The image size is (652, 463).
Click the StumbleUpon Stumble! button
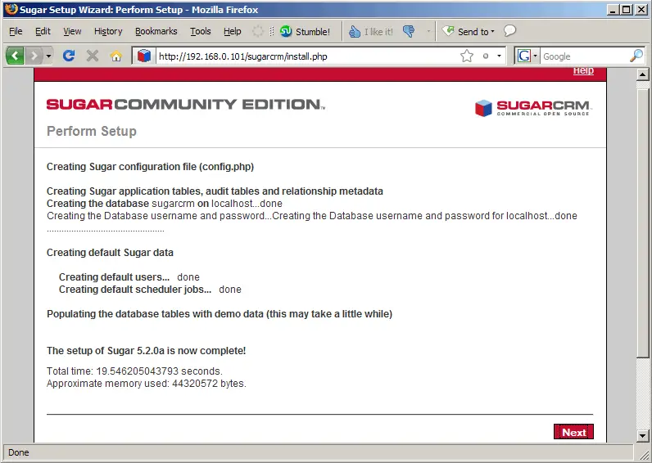coord(305,32)
